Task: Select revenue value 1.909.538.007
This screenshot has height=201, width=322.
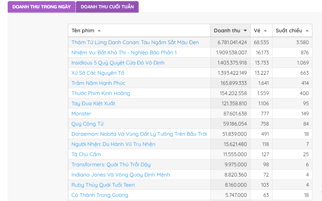Action: tap(231, 53)
